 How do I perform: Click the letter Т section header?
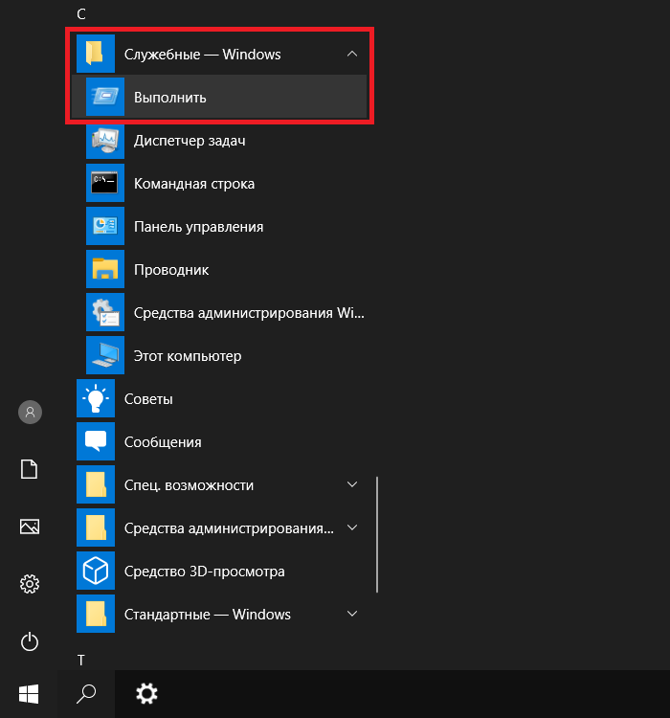point(81,660)
